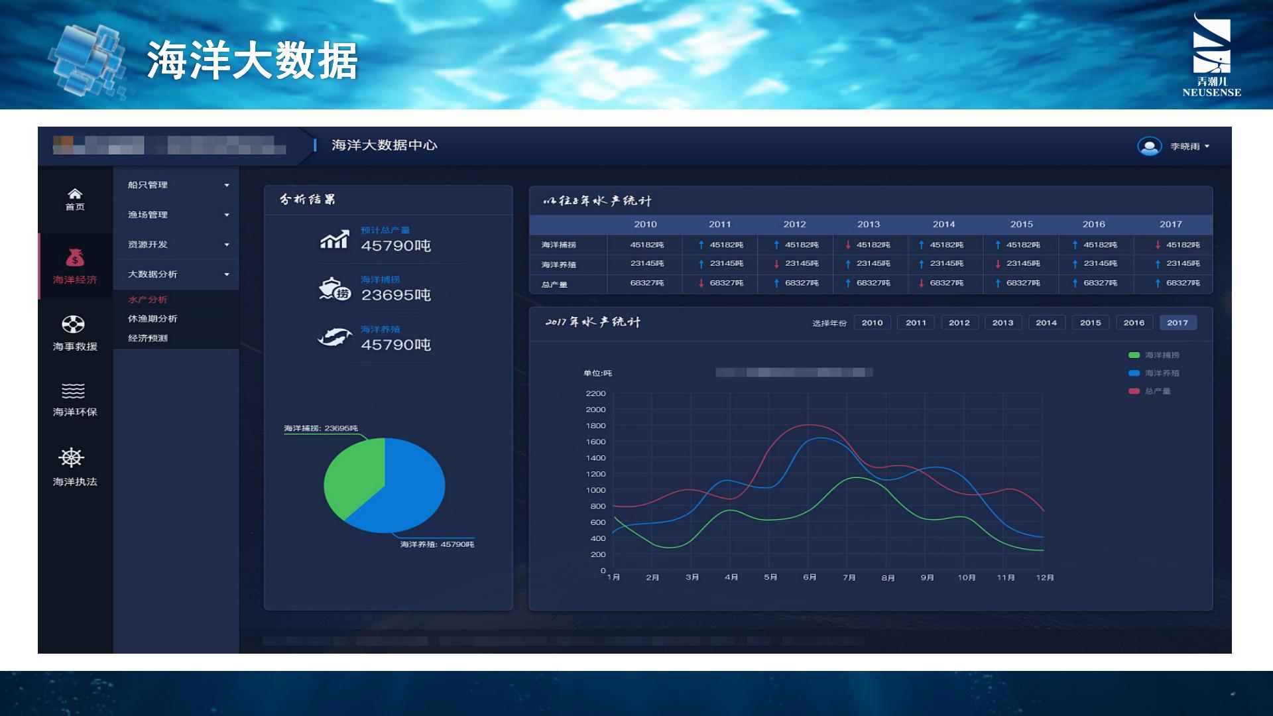Select the 休渔期分析 submenu item
This screenshot has height=716, width=1273.
pos(152,319)
